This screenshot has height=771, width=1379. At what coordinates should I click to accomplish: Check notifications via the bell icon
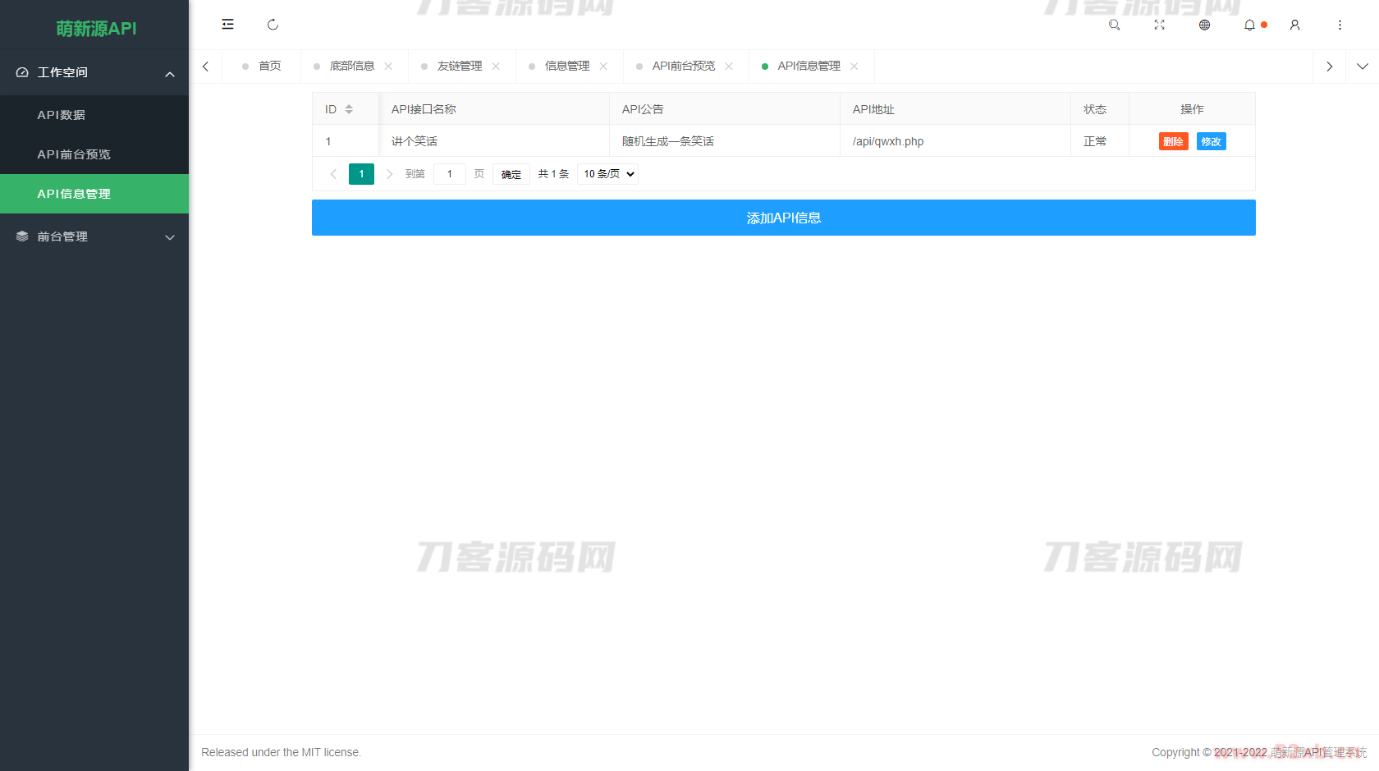[x=1249, y=25]
